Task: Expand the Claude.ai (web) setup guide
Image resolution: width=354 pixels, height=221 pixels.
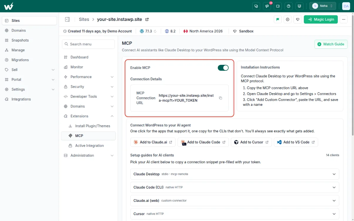Action: pos(235,201)
